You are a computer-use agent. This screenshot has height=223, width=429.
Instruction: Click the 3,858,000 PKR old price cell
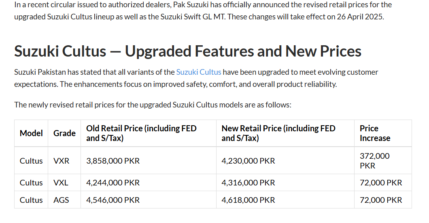pos(148,161)
